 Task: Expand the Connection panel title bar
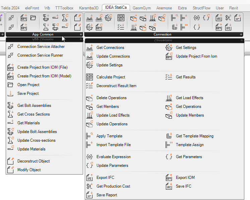click(163, 35)
